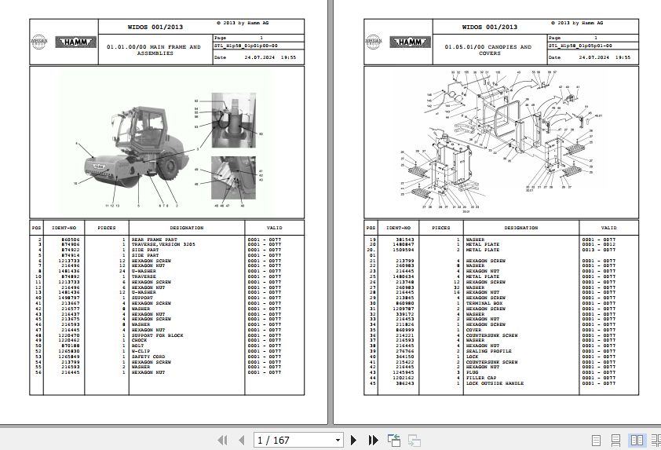The height and width of the screenshot is (450, 661).
Task: Click the "TRAVERSE,VERSION 3205" designation
Action: coord(163,244)
